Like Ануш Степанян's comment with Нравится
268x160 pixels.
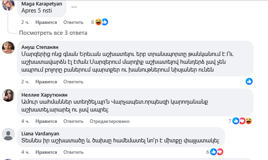(46, 81)
